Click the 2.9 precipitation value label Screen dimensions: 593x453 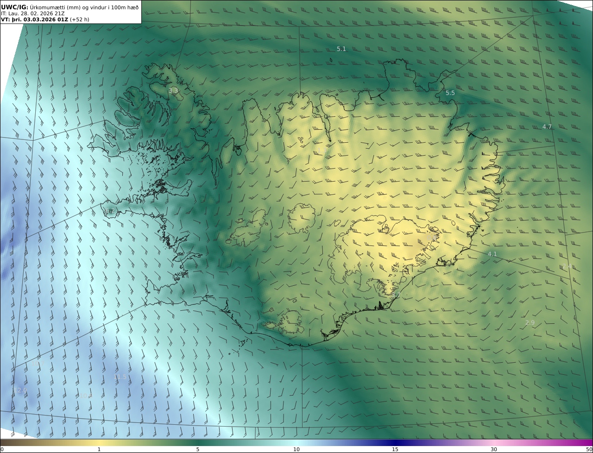tap(530, 322)
